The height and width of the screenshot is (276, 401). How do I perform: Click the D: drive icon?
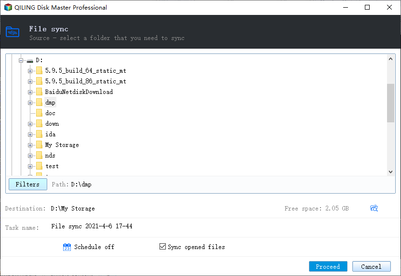click(x=30, y=61)
